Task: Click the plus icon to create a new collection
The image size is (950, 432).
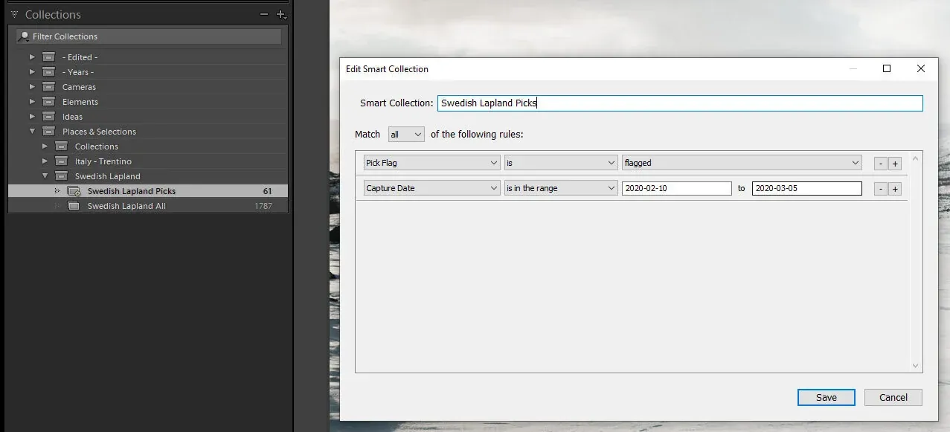Action: tap(281, 14)
